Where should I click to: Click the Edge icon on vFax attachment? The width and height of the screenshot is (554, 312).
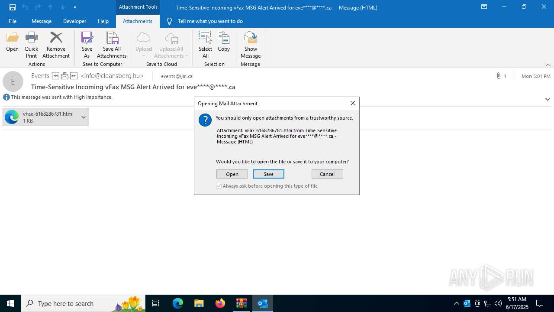12,117
